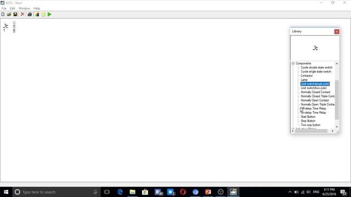Screen dimensions: 351x197
Task: Choose Contactor from the library
Action: point(307,76)
